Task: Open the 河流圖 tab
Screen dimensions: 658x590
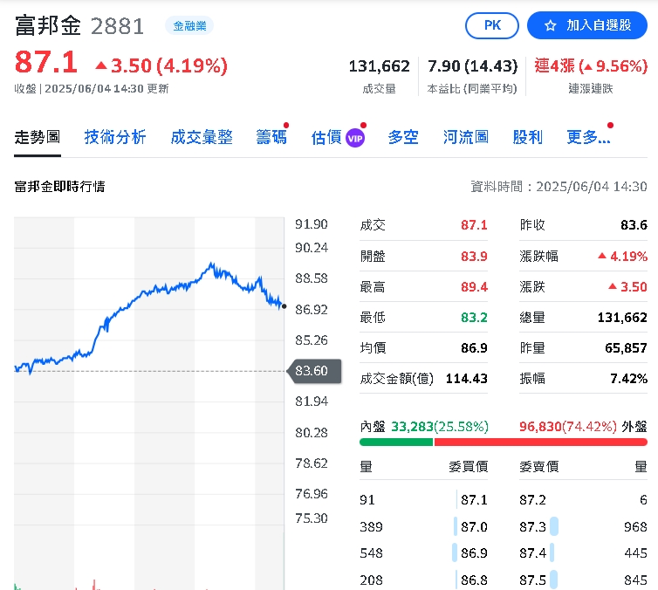Action: click(x=466, y=137)
